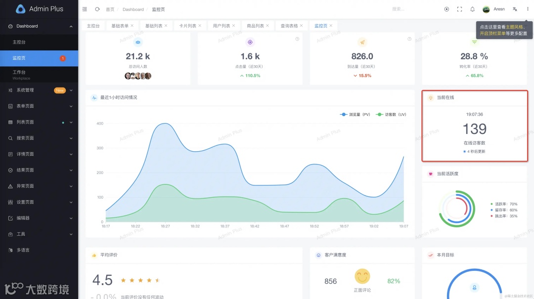Viewport: 534px width, 299px height.
Task: Toggle fullscreen mode icon
Action: [459, 9]
